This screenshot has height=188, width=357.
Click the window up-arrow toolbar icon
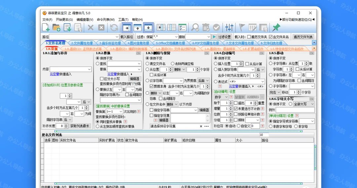tap(138, 28)
